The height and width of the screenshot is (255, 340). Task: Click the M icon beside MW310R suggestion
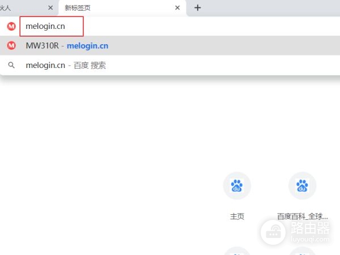click(11, 46)
